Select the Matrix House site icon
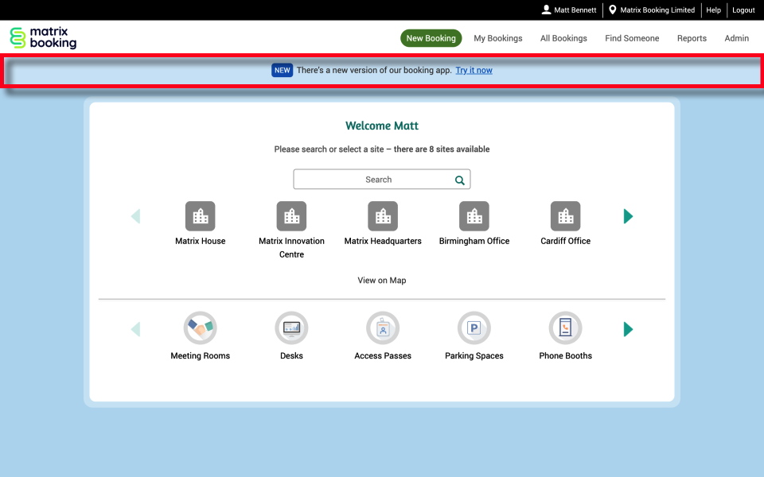Image resolution: width=764 pixels, height=477 pixels. point(201,216)
